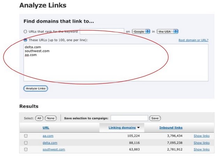Screen dimensions: 223x160
Task: Sort by the Inbound links column header
Action: click(171, 128)
